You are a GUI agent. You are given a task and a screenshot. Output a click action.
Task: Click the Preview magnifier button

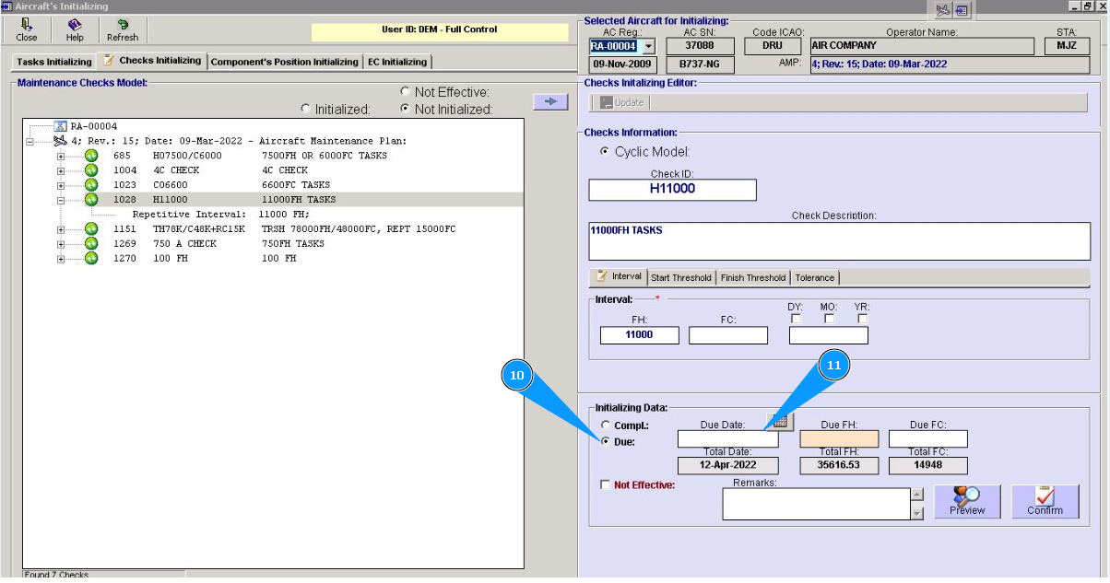click(x=967, y=501)
